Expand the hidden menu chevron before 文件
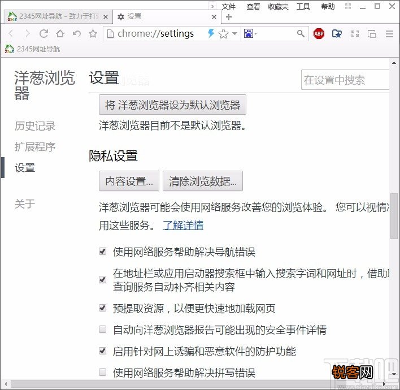Image resolution: width=400 pixels, height=390 pixels. coord(212,6)
